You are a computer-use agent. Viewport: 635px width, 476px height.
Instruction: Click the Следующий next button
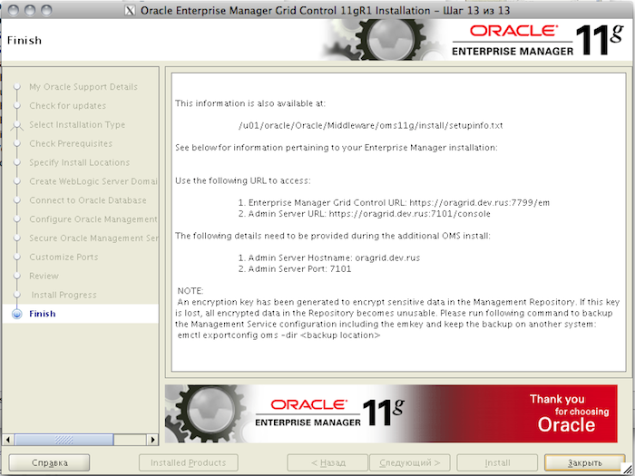pos(410,462)
